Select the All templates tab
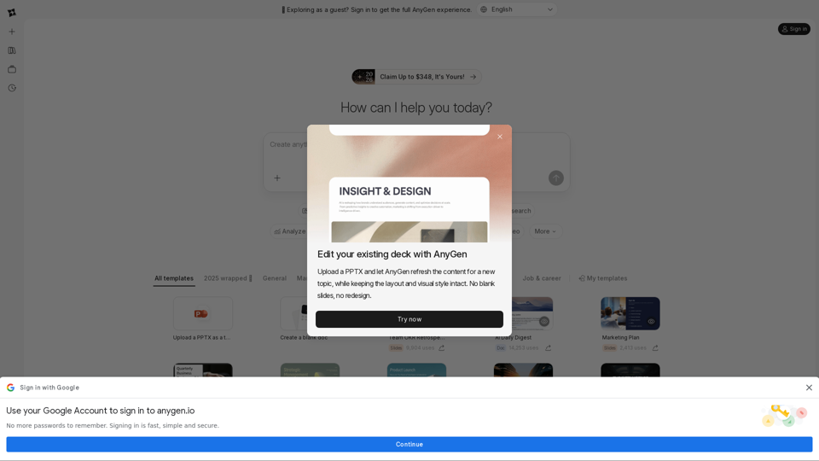Image resolution: width=819 pixels, height=461 pixels. pyautogui.click(x=174, y=278)
